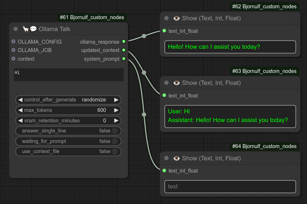Open the control_after_generate randomize dropdown
Screen dimensions: 307x204
pos(68,100)
